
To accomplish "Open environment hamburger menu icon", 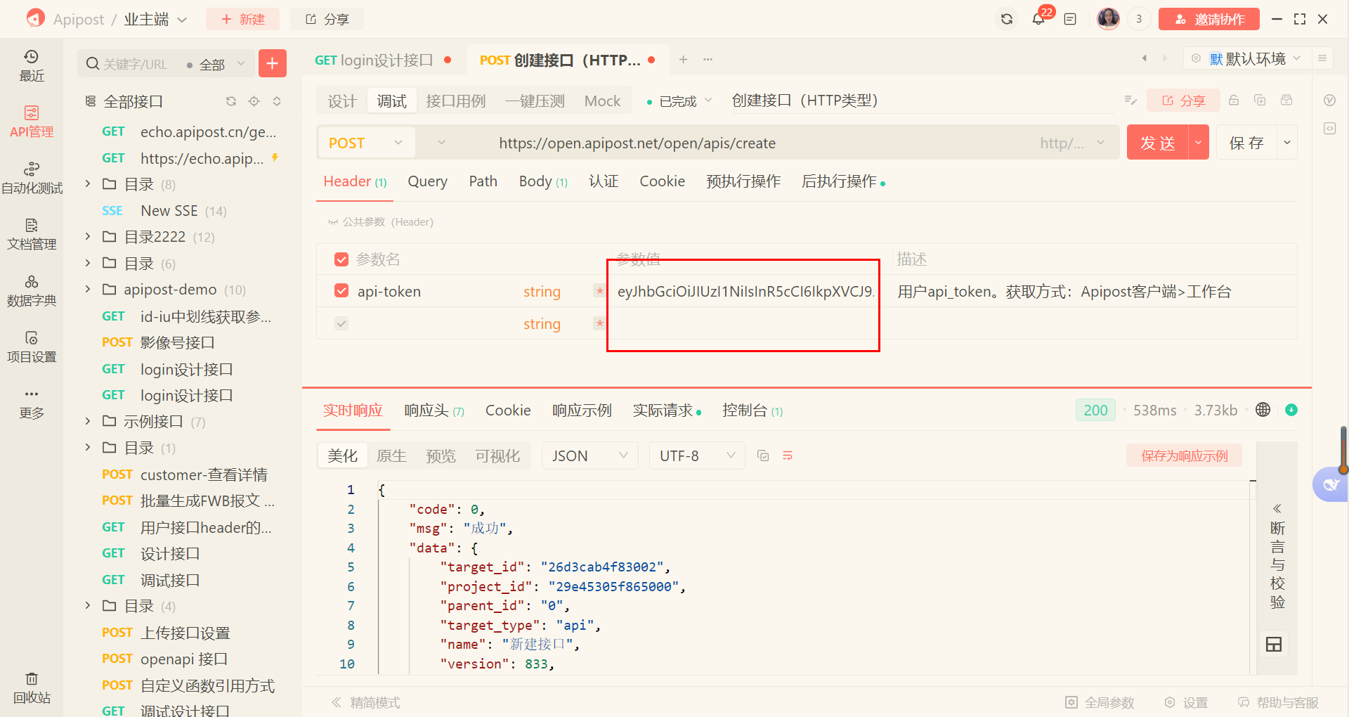I will coord(1322,58).
